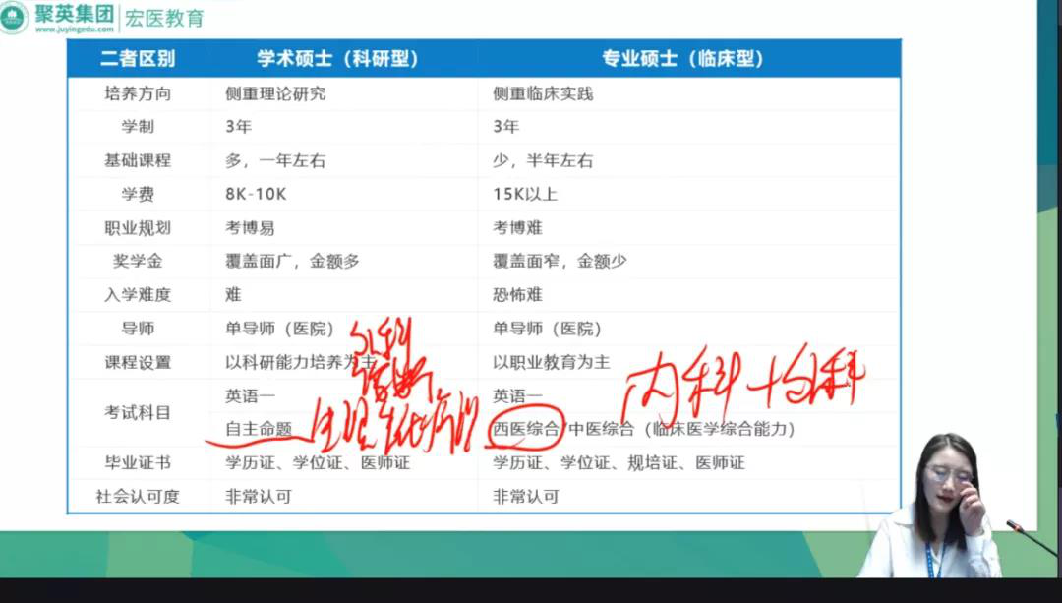The width and height of the screenshot is (1062, 603).
Task: Click the 学历证、学位证、规培证、医师证 cell
Action: [x=619, y=462]
